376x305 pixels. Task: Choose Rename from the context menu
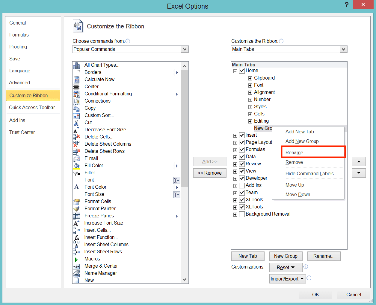click(313, 152)
